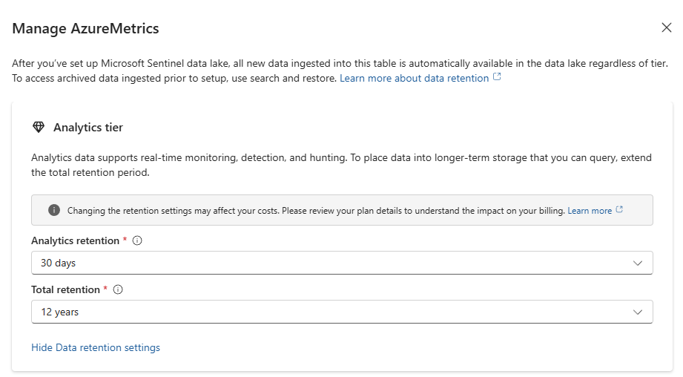Open the Learn more about data retention link

(414, 79)
